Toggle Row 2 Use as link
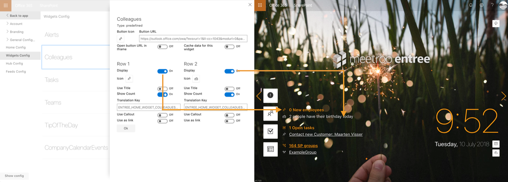Image resolution: width=508 pixels, height=182 pixels. (x=229, y=121)
